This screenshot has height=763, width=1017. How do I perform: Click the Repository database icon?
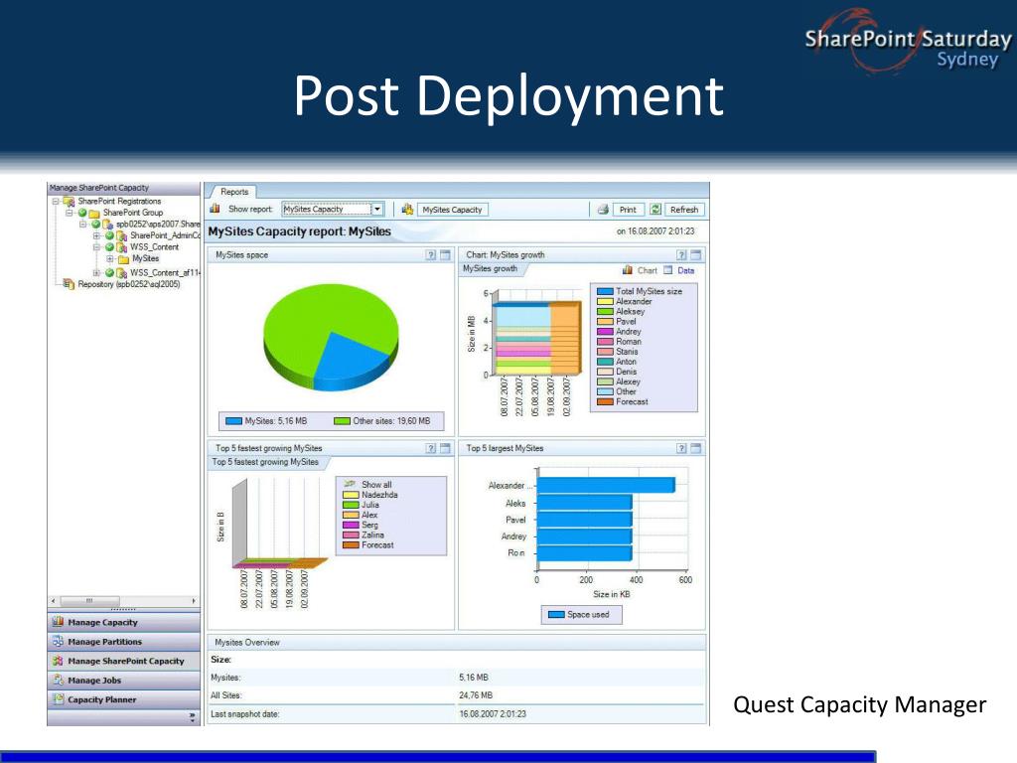69,283
